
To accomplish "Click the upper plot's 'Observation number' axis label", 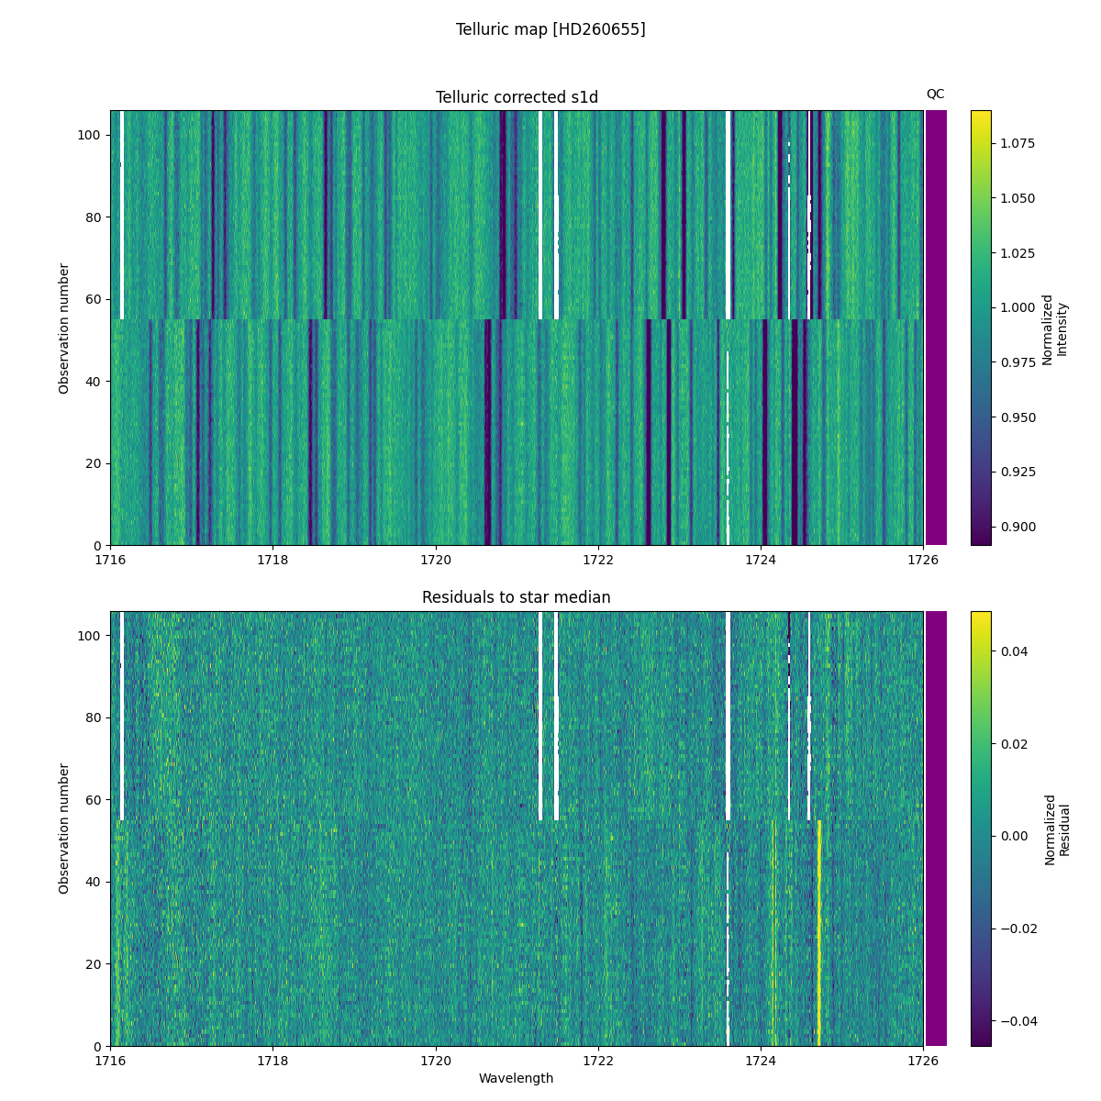I will tap(64, 328).
